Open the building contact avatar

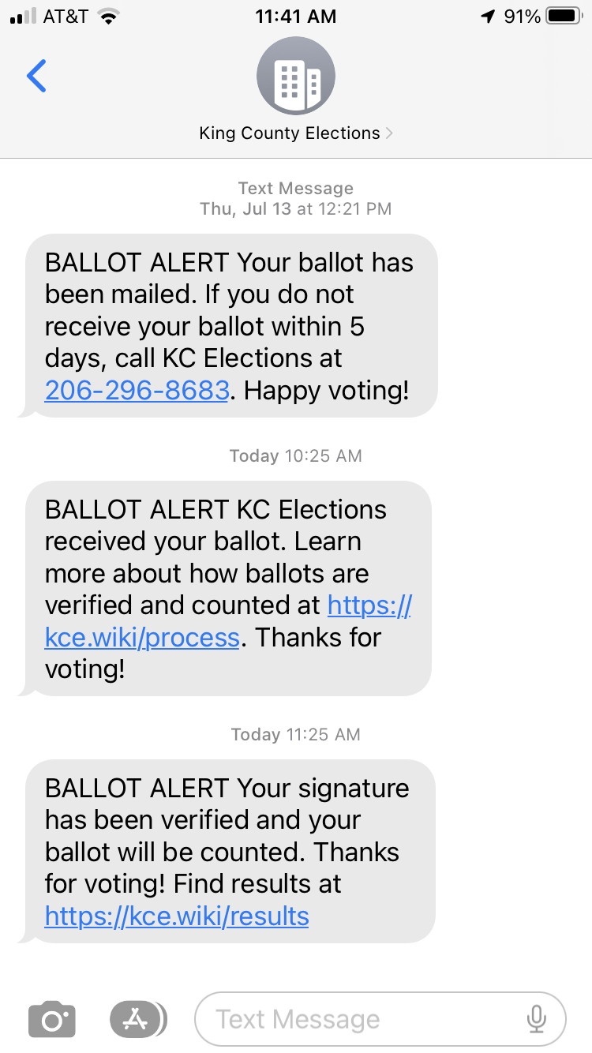click(x=296, y=77)
